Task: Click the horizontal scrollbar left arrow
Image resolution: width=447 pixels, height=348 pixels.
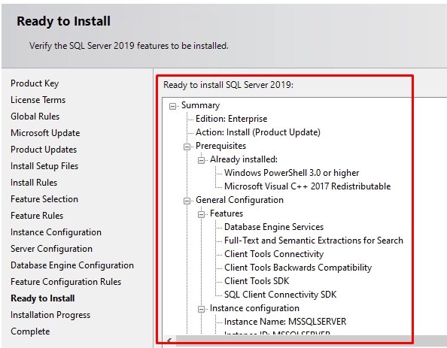Action: coord(169,340)
